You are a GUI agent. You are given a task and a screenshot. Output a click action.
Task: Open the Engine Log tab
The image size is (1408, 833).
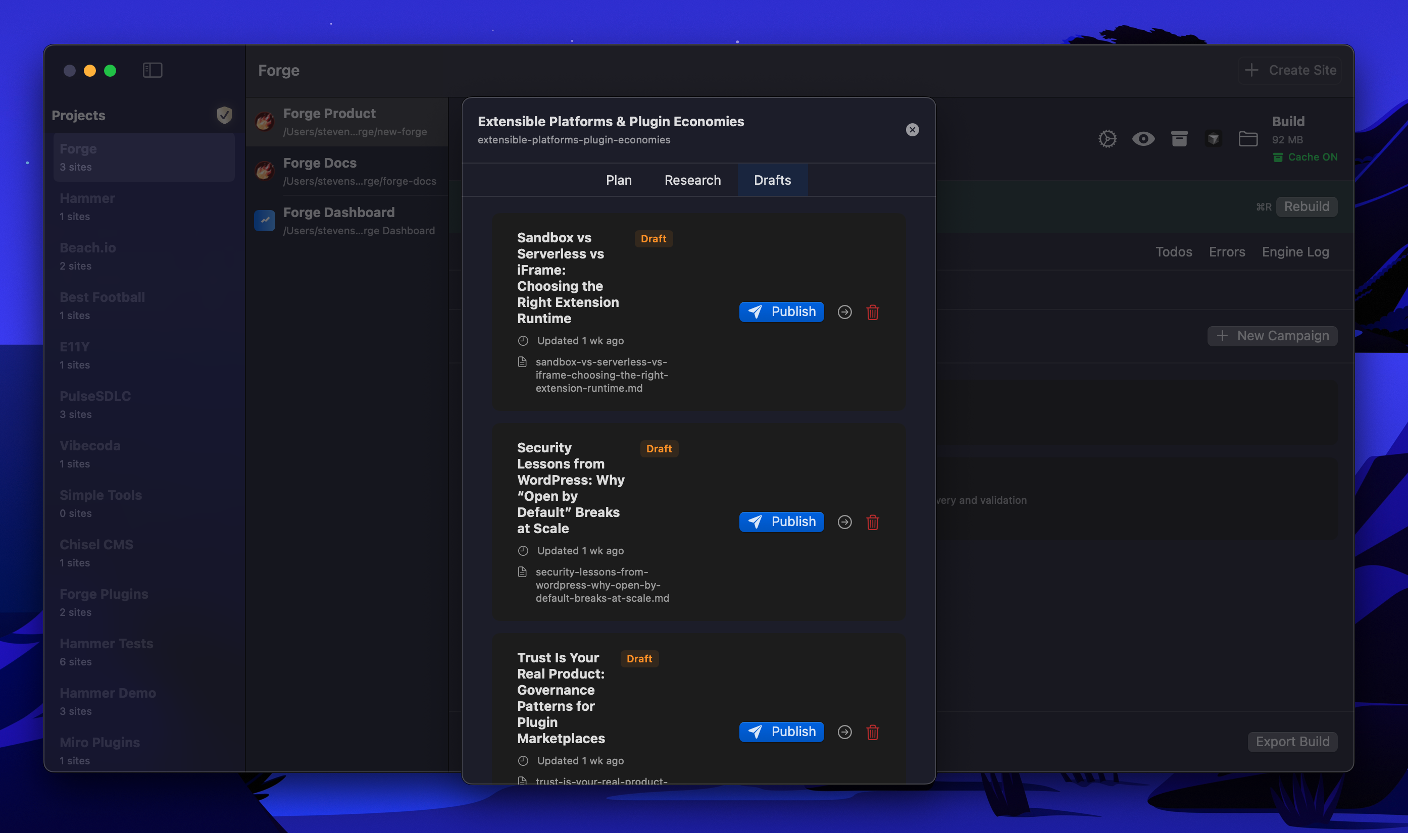(x=1295, y=251)
